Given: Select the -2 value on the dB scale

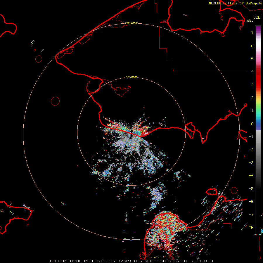Looking at the screenshot, I should pos(251,150).
